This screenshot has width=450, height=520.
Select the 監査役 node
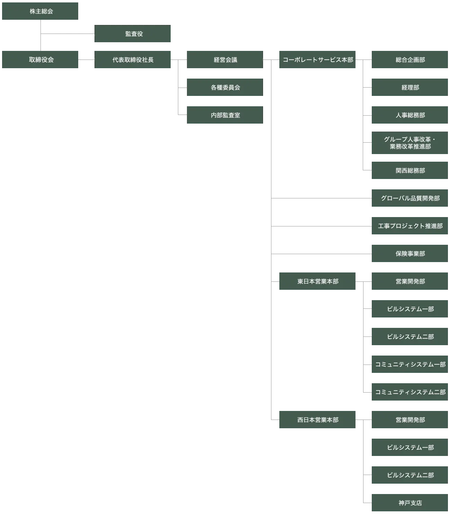133,34
